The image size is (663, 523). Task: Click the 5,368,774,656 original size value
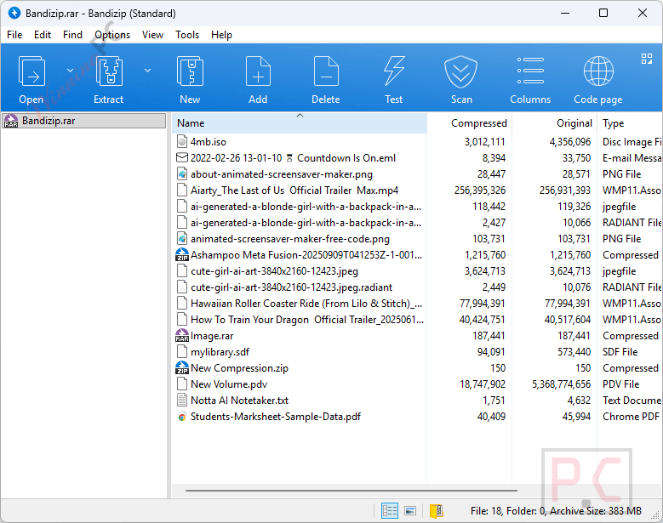pos(561,384)
